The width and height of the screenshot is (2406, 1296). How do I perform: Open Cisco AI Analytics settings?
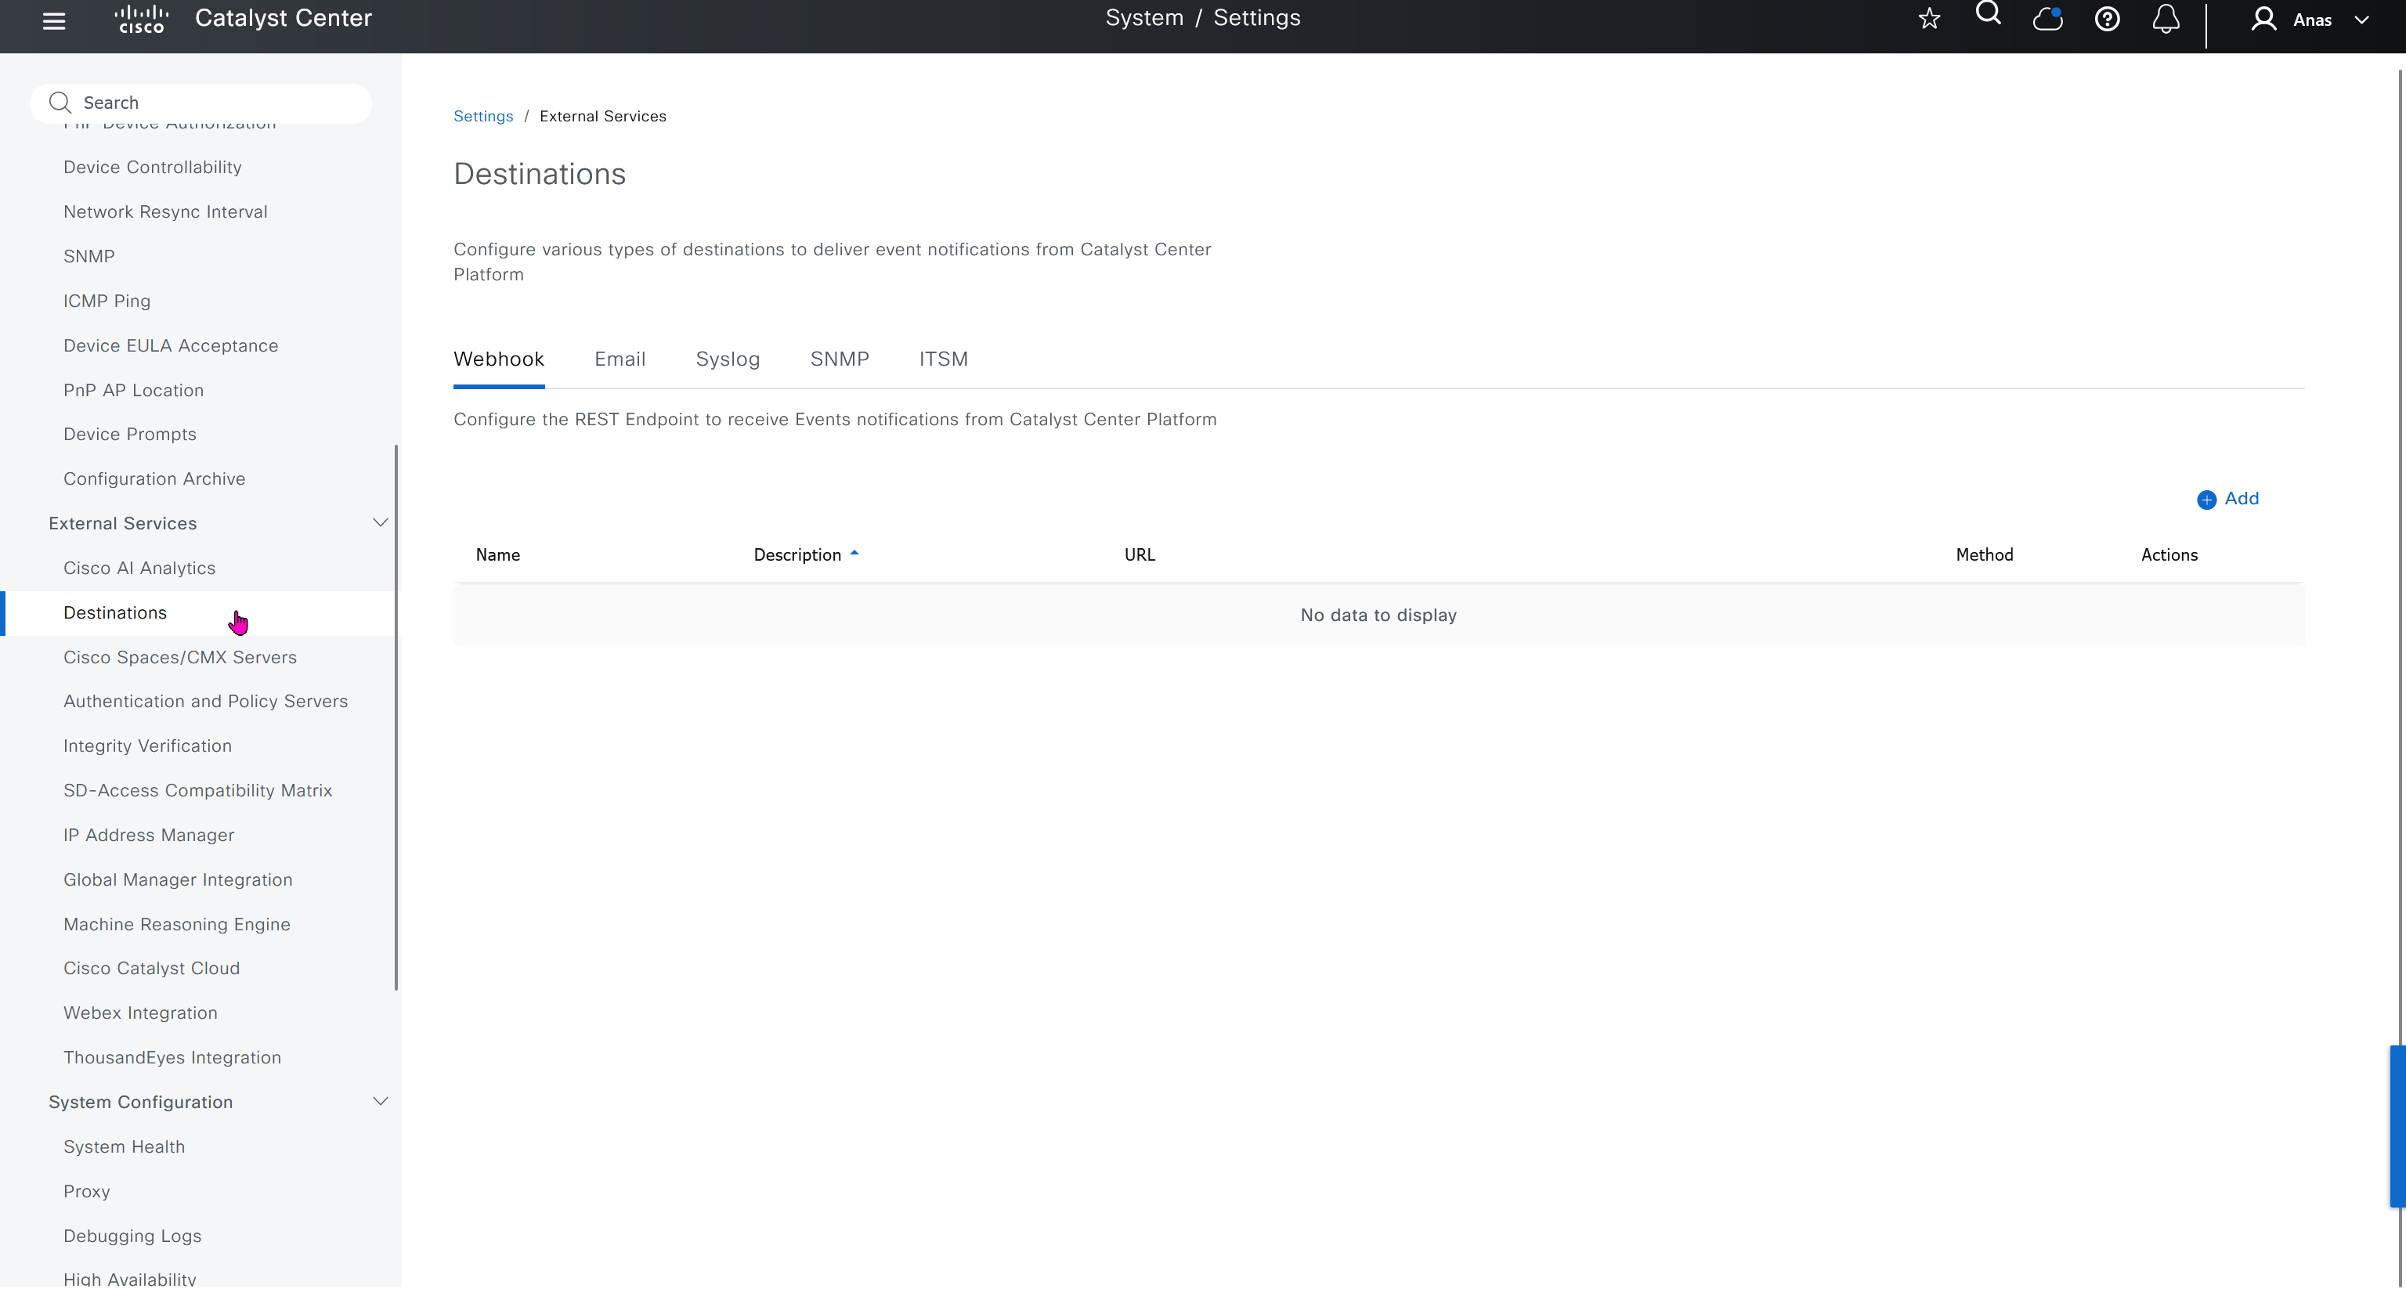[139, 568]
